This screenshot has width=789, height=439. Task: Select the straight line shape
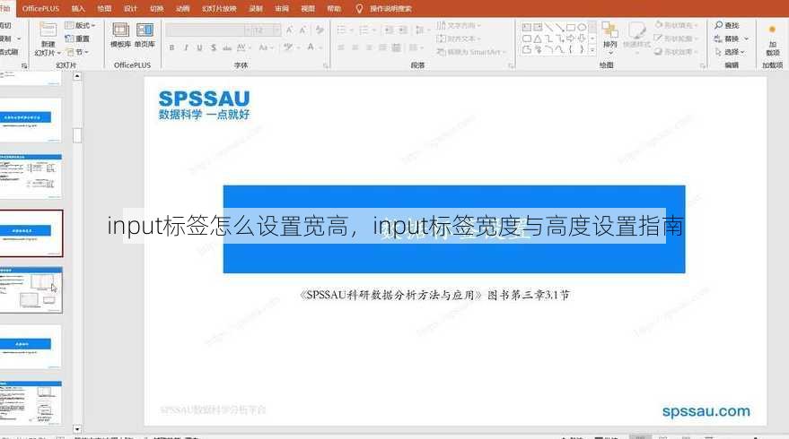click(x=548, y=27)
